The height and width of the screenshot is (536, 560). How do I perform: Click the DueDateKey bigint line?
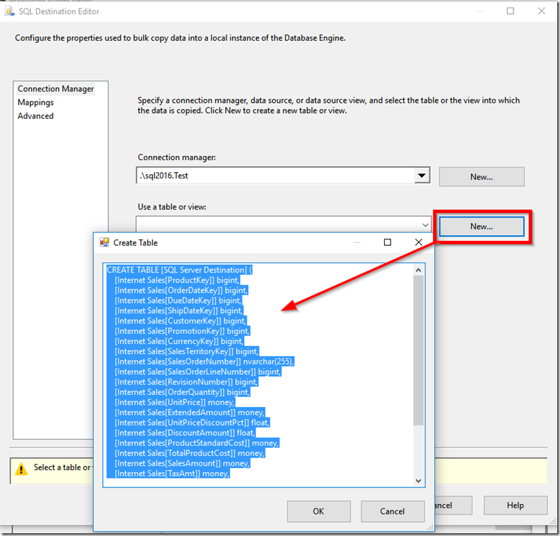coord(178,301)
